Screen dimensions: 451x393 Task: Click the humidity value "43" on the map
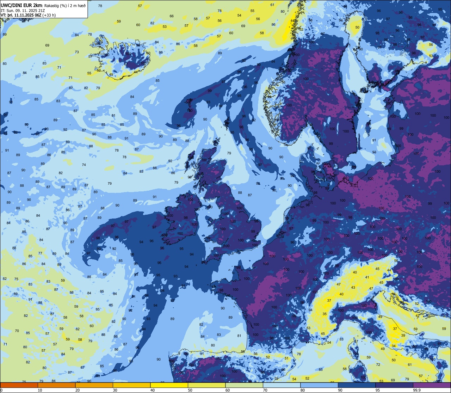point(353,288)
